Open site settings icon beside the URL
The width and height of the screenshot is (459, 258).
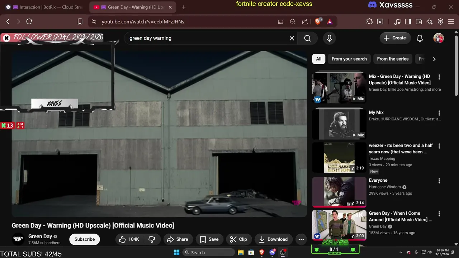[x=94, y=21]
